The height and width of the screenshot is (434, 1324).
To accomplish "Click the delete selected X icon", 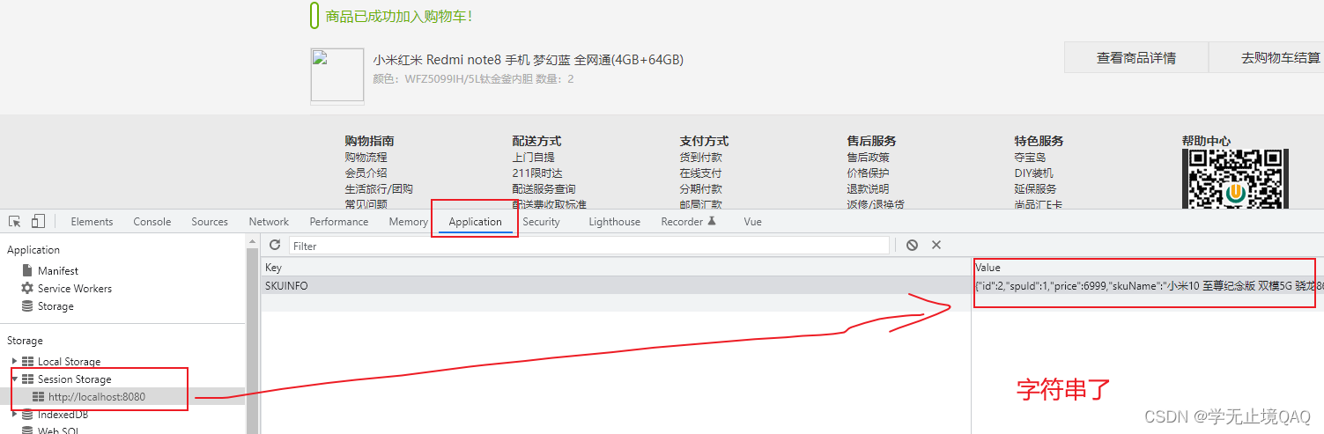I will click(936, 245).
